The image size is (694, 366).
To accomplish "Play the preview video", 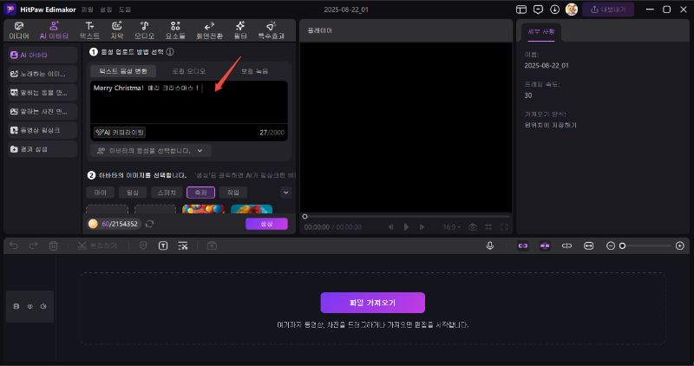I will click(406, 227).
